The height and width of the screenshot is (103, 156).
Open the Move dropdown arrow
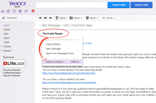(x=82, y=18)
